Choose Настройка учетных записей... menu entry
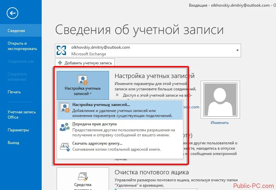 pos(120,110)
